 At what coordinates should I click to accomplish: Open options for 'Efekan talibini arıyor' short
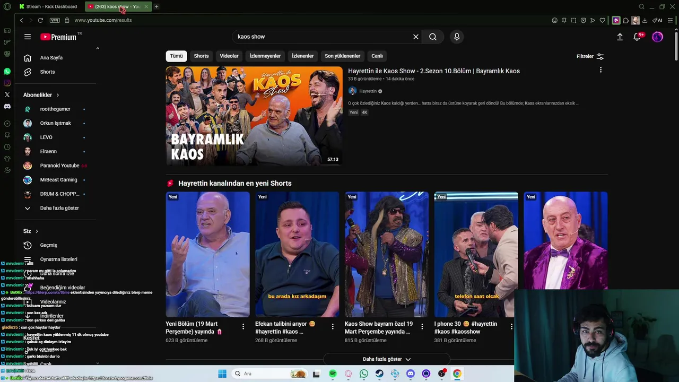point(333,326)
